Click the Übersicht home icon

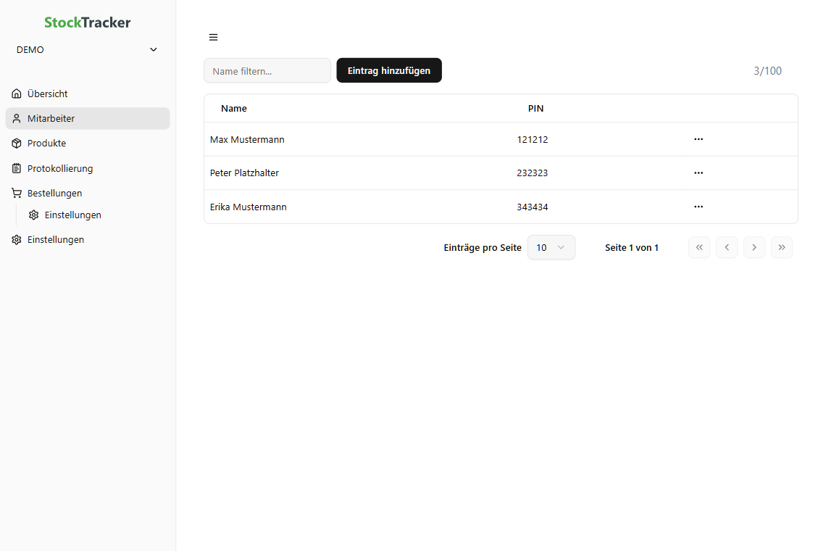(x=17, y=94)
